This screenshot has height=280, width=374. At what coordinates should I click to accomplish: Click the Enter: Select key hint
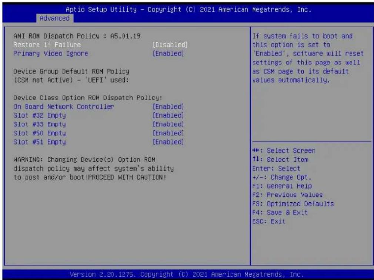(276, 168)
